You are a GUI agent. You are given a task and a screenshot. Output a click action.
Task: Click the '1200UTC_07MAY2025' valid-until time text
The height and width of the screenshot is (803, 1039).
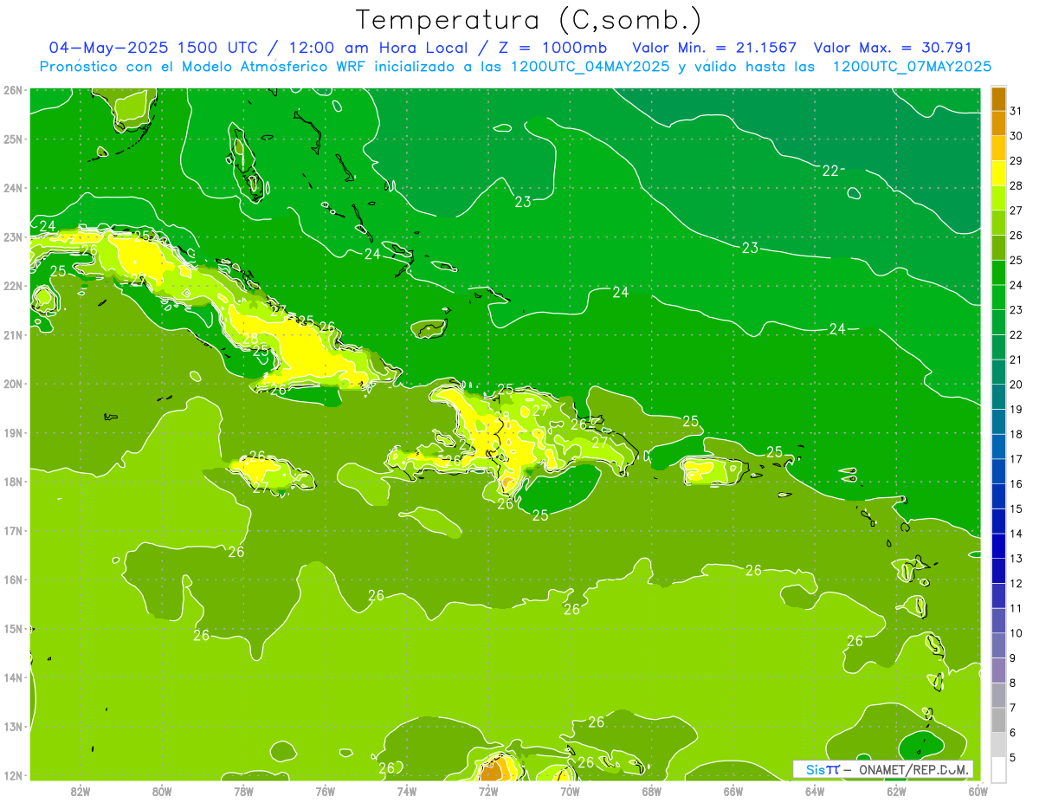click(x=912, y=66)
